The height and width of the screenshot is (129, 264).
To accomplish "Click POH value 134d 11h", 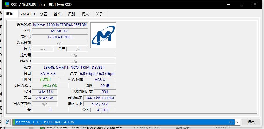I will point(45,92).
